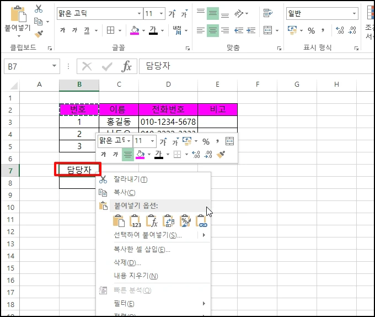Viewport: 375px width, 317px height.
Task: Open the ribbon font color dropdown arrow
Action: tap(162, 30)
